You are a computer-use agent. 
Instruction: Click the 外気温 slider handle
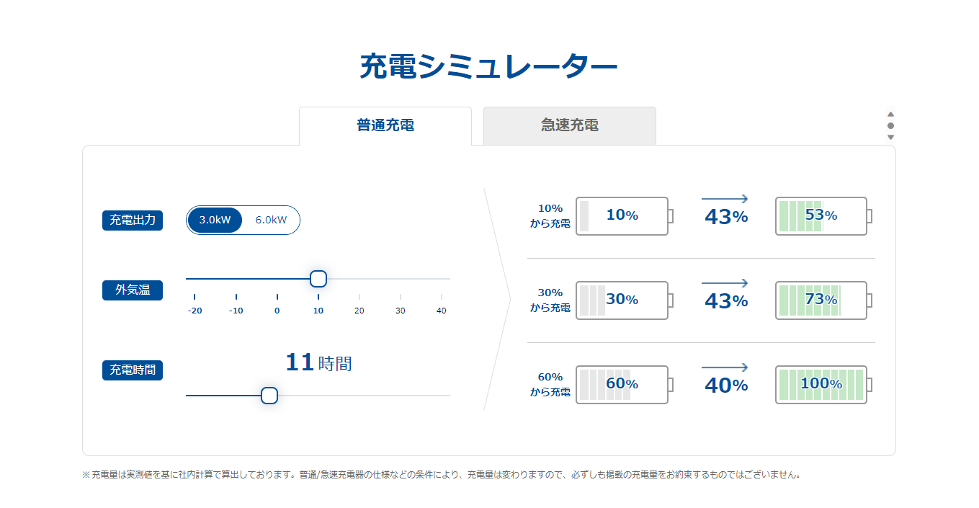(x=318, y=278)
